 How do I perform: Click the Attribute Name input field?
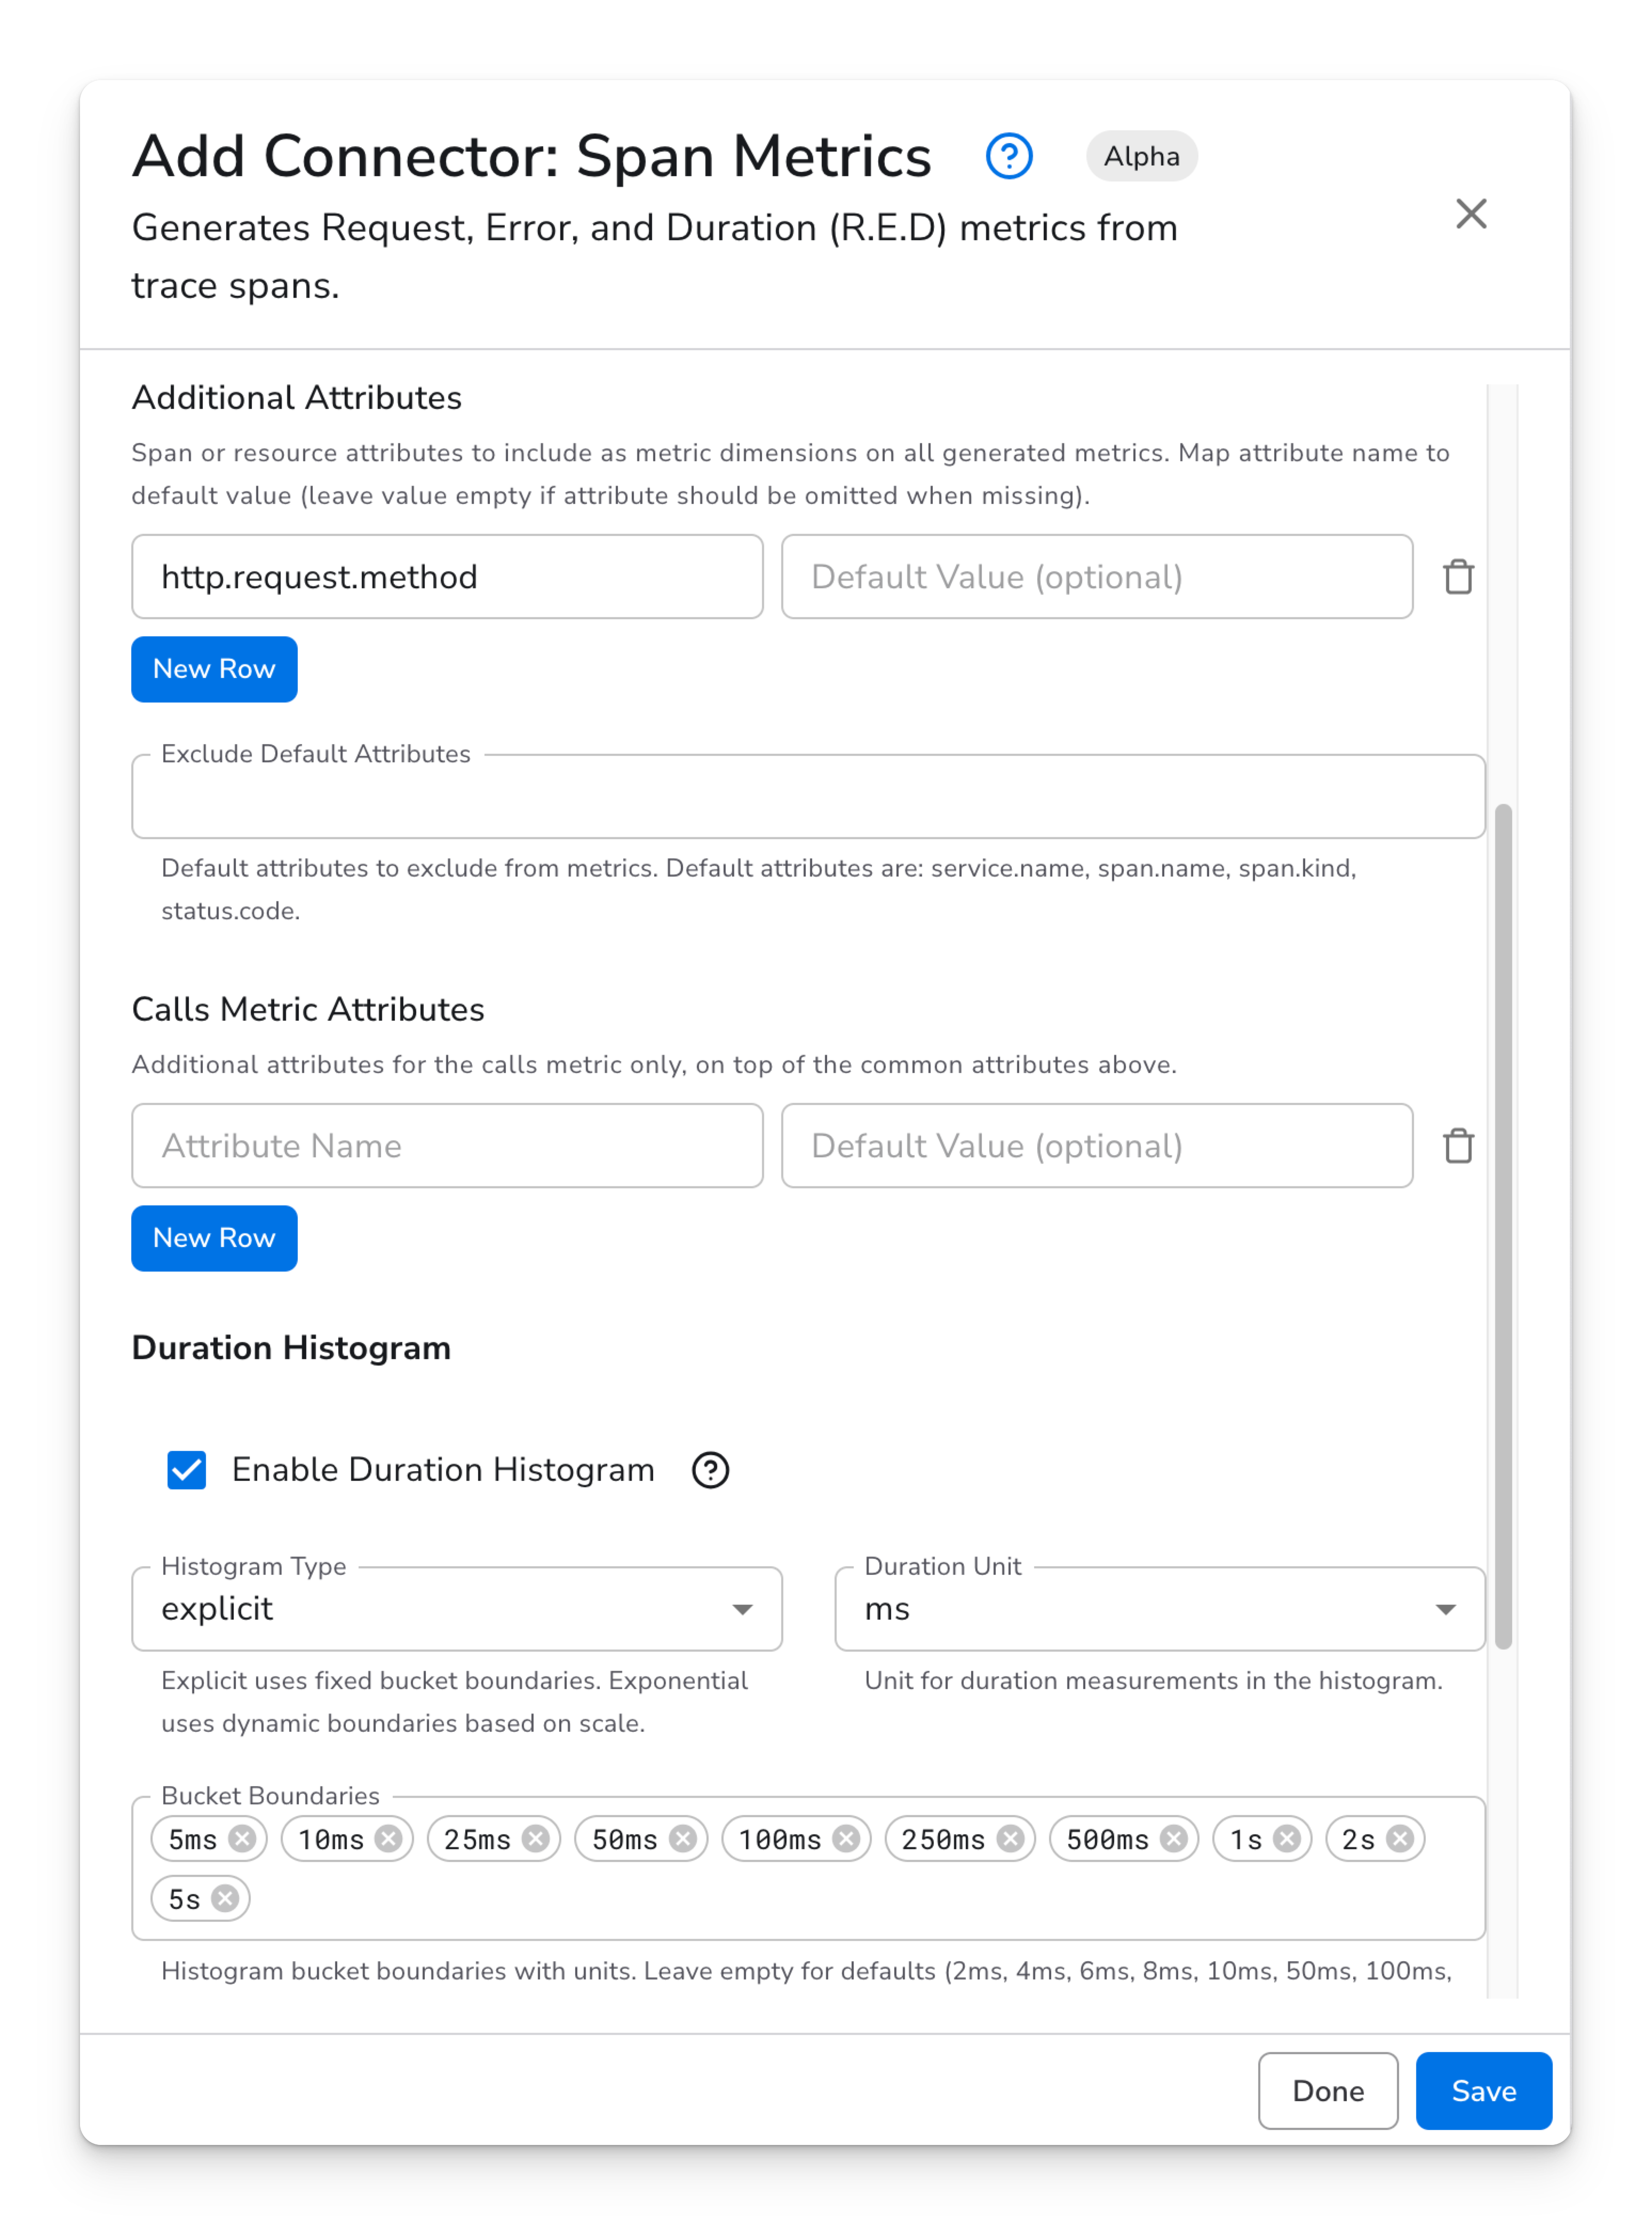[x=447, y=1146]
